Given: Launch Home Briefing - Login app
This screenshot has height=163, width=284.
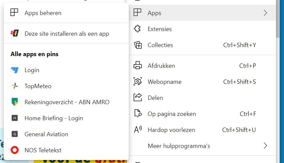Looking at the screenshot, I should 54,118.
